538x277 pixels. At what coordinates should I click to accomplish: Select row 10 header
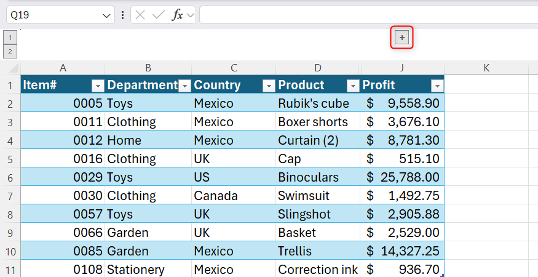[x=10, y=251]
